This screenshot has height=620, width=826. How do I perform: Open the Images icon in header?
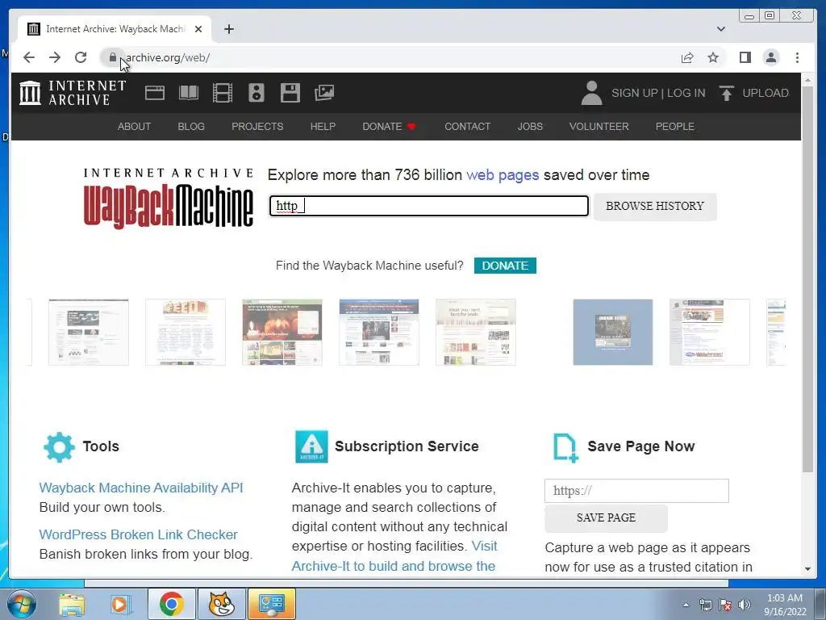coord(324,93)
